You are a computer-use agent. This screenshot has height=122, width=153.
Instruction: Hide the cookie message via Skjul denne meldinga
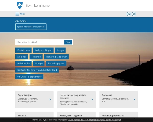(110, 119)
